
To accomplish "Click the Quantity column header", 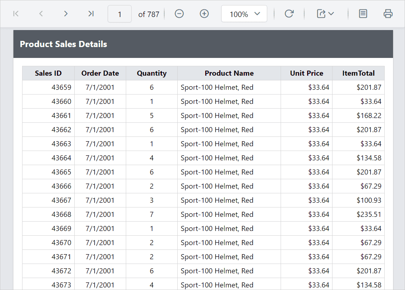I will [x=152, y=73].
